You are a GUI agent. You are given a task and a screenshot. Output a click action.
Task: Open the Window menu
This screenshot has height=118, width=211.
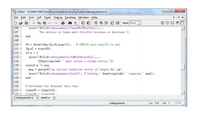84,18
